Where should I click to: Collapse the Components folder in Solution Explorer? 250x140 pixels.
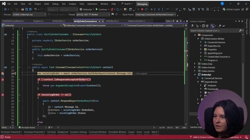[195, 35]
